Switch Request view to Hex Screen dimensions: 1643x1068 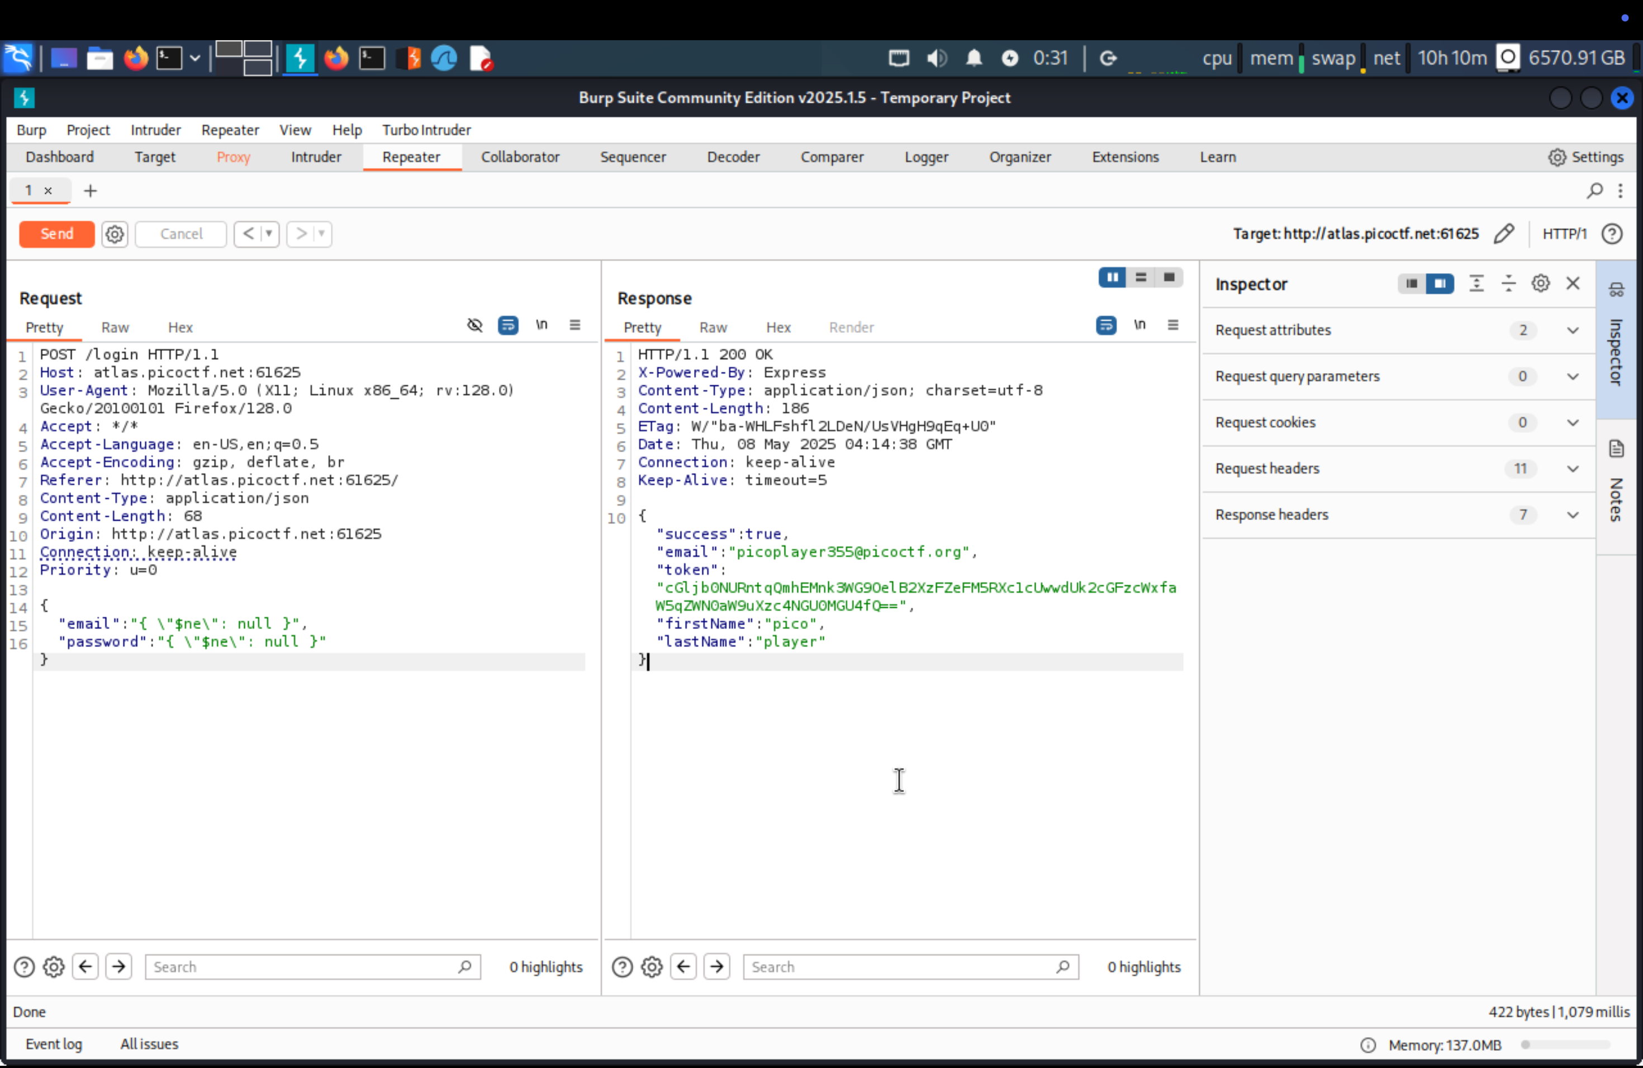point(180,328)
